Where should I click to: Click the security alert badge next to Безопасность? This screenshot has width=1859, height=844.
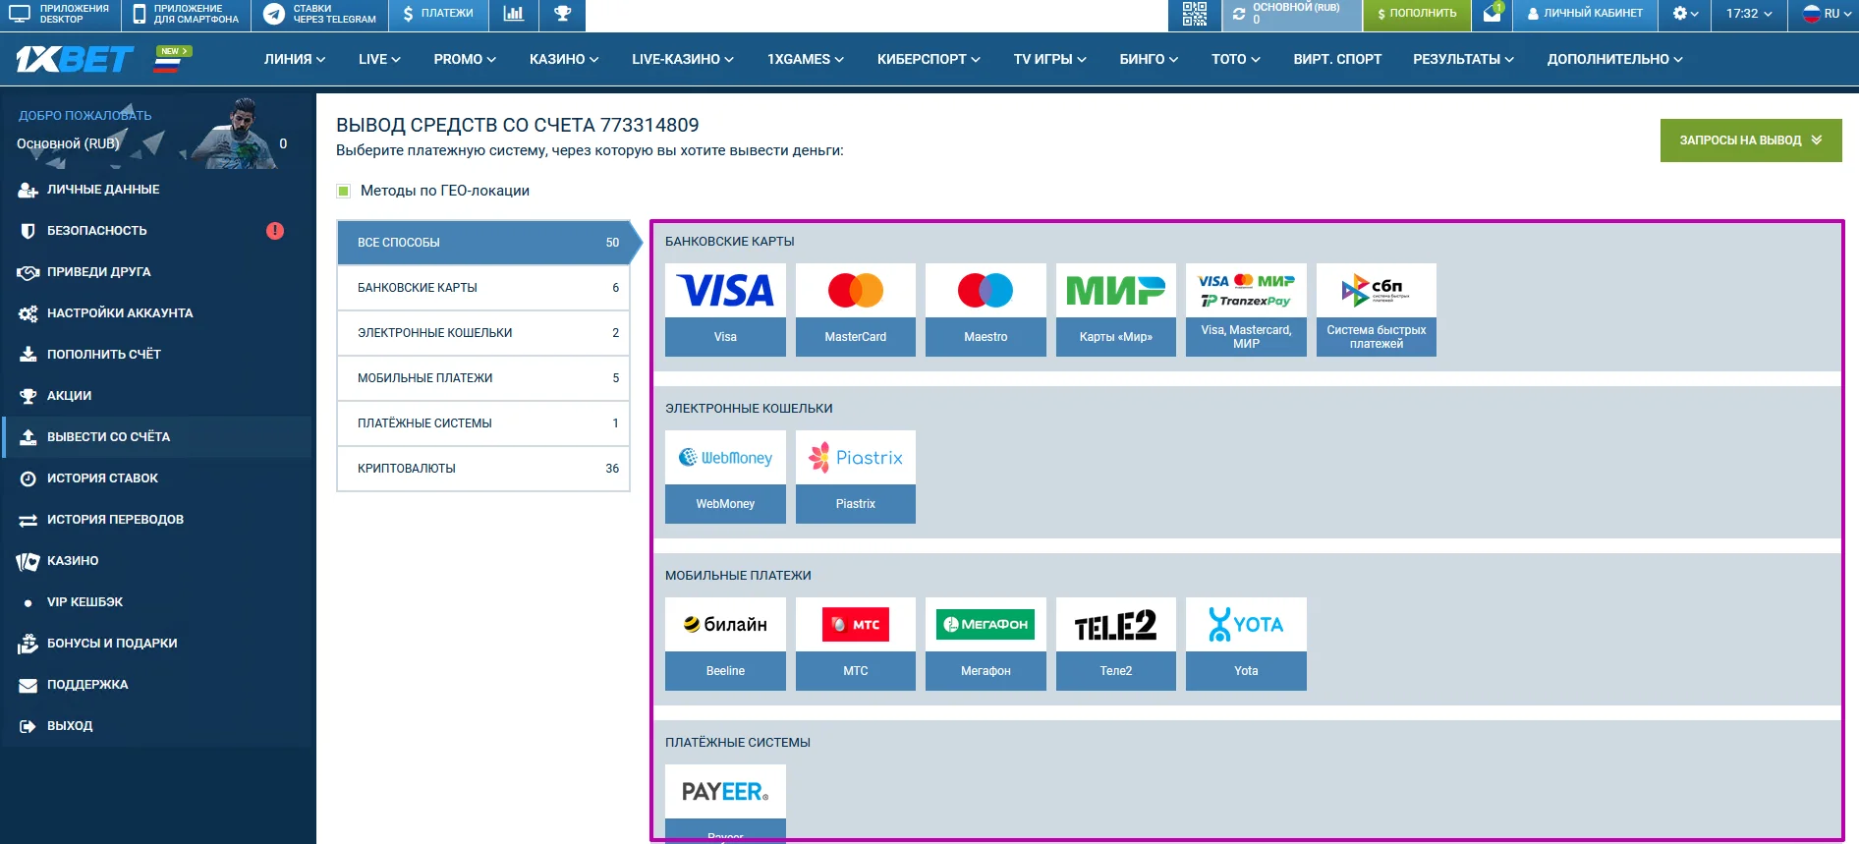[x=275, y=231]
